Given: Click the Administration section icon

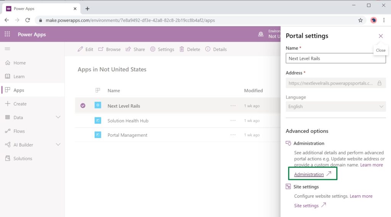Looking at the screenshot, I should 288,143.
